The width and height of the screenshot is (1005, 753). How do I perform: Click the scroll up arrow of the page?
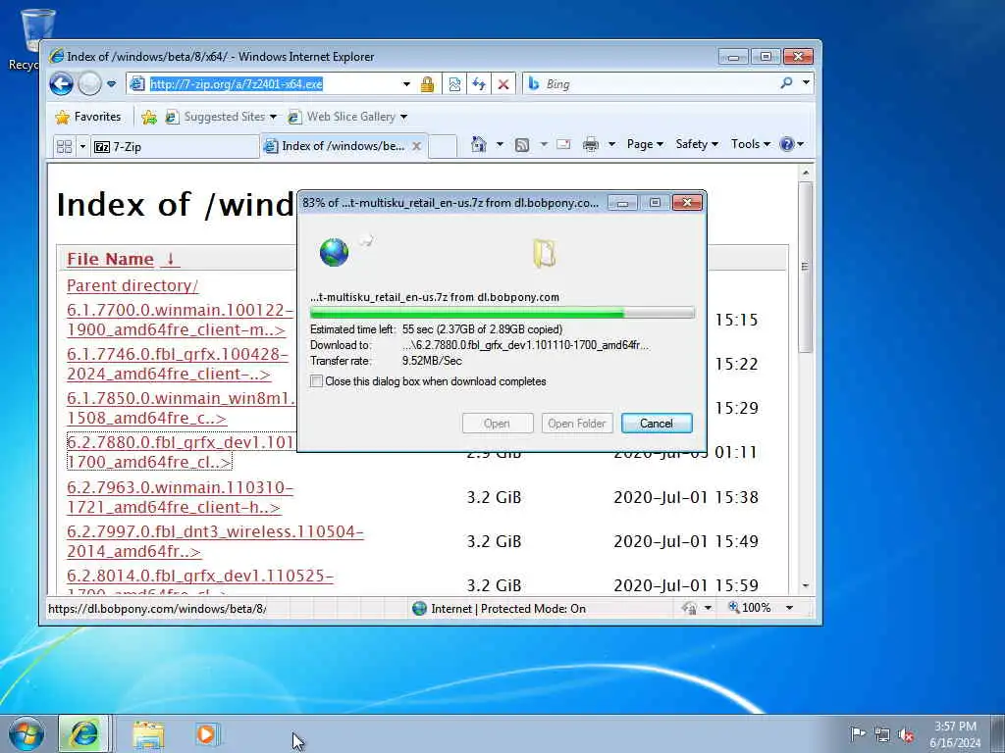coord(806,173)
